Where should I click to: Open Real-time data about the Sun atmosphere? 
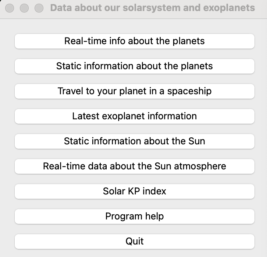(x=134, y=166)
